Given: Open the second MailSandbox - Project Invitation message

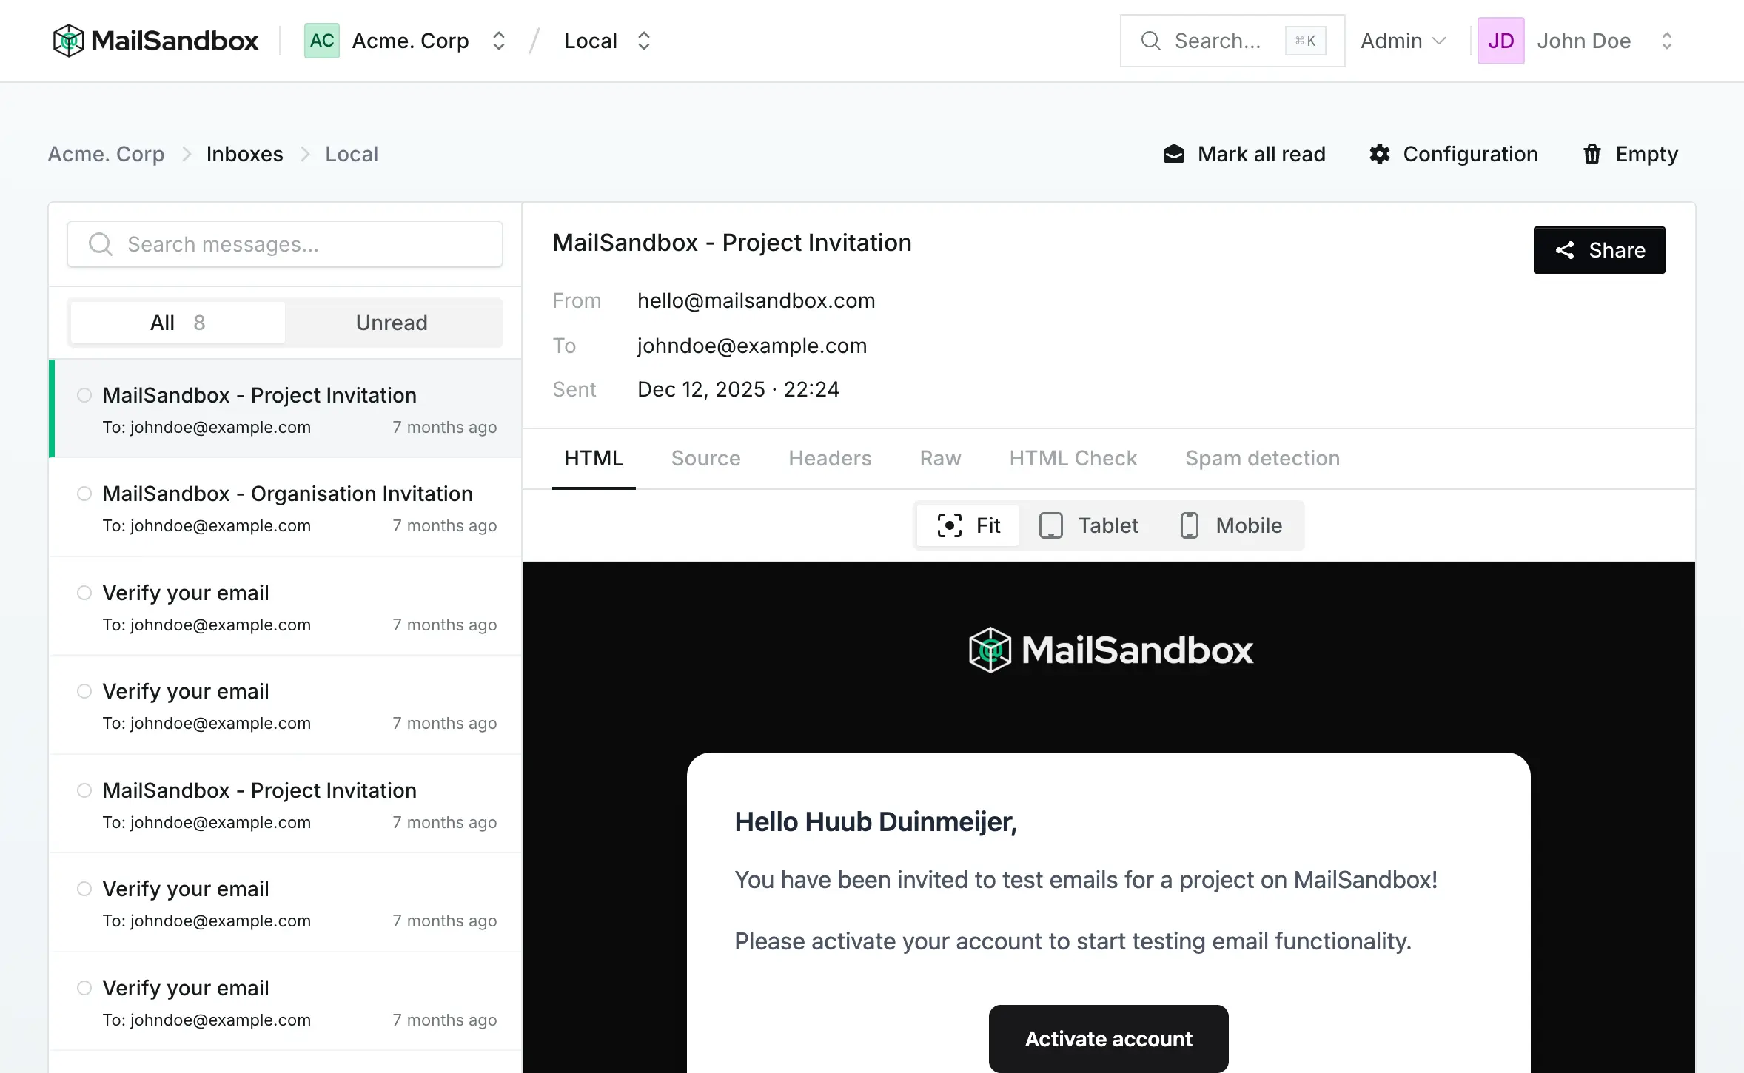Looking at the screenshot, I should pos(286,804).
